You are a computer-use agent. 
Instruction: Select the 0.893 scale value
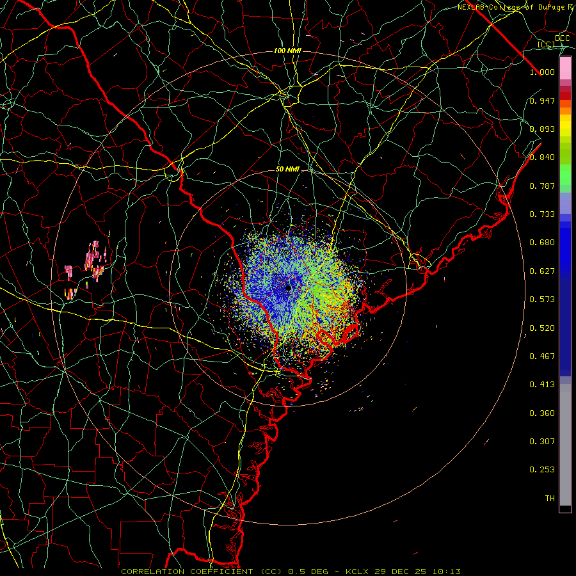[542, 129]
